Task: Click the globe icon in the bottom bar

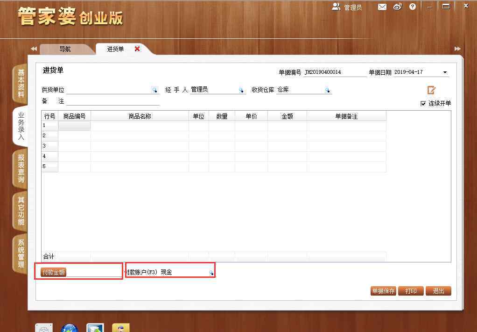Action: [70, 328]
